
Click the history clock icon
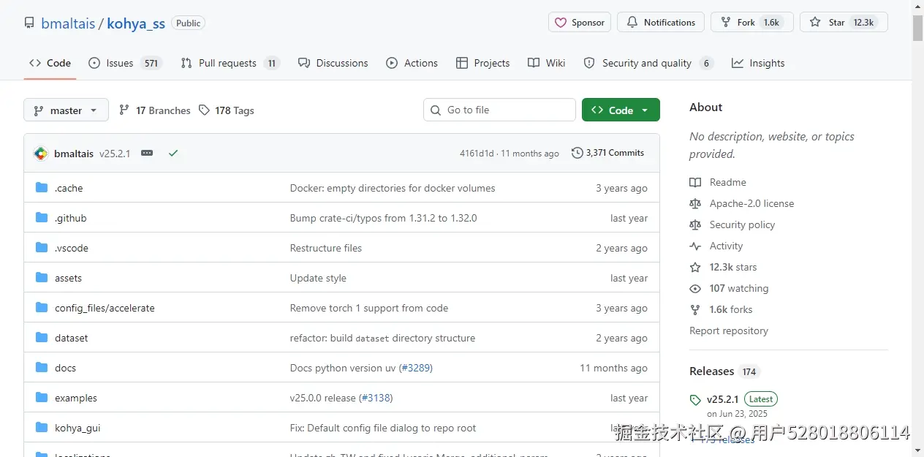(577, 153)
